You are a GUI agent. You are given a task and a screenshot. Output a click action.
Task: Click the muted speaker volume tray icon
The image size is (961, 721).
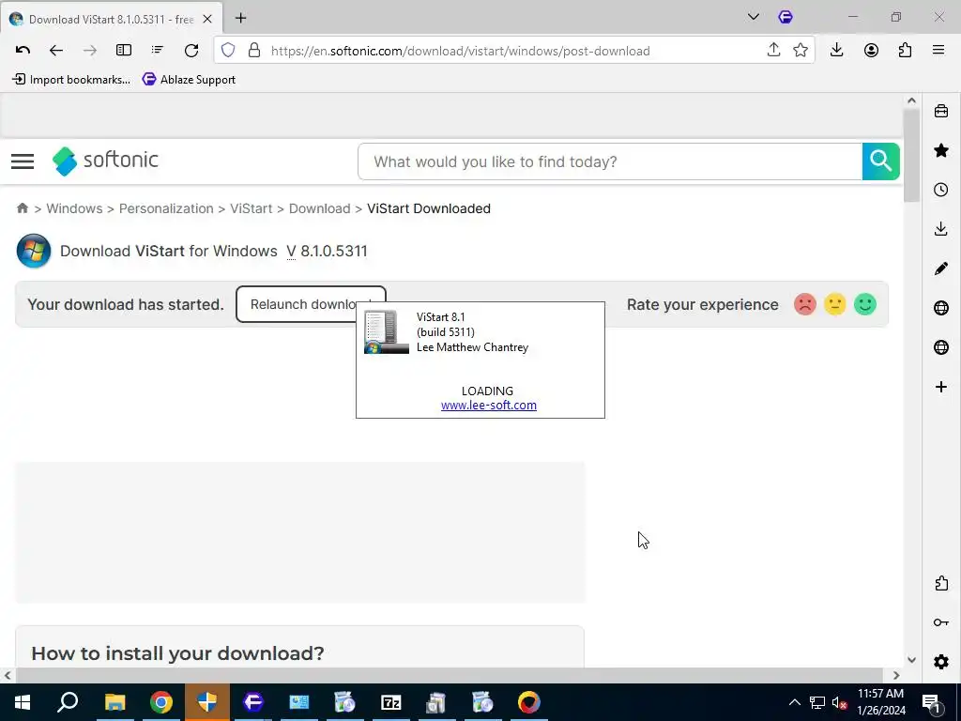pos(839,702)
